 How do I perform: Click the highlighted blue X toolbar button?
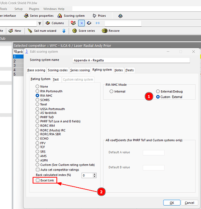[81, 23]
